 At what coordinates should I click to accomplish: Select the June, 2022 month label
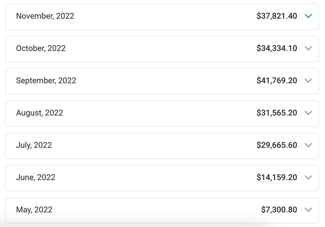point(36,177)
